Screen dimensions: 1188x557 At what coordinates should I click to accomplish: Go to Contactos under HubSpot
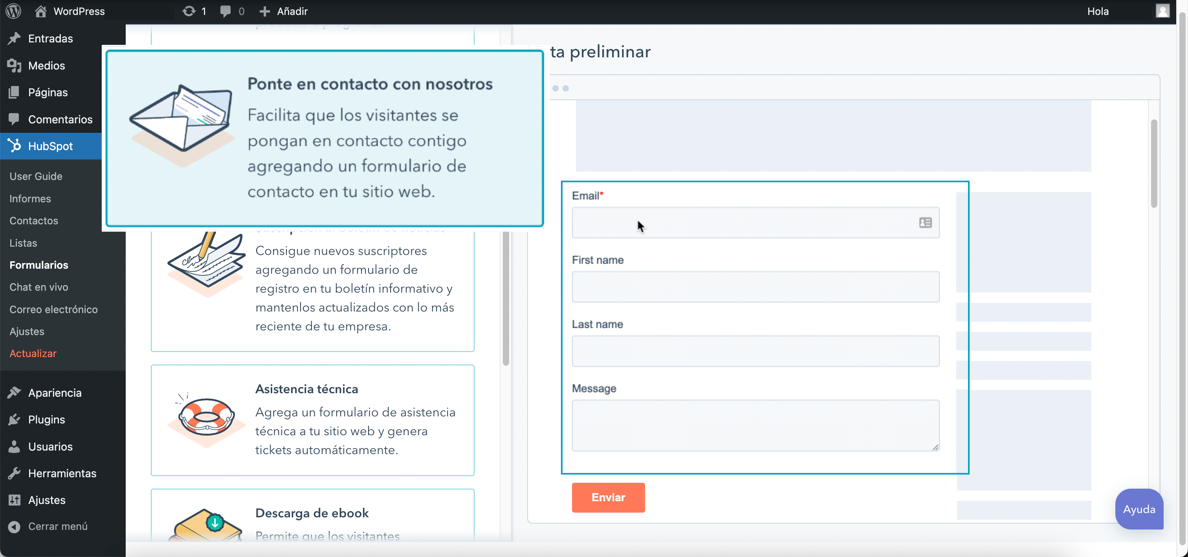34,220
